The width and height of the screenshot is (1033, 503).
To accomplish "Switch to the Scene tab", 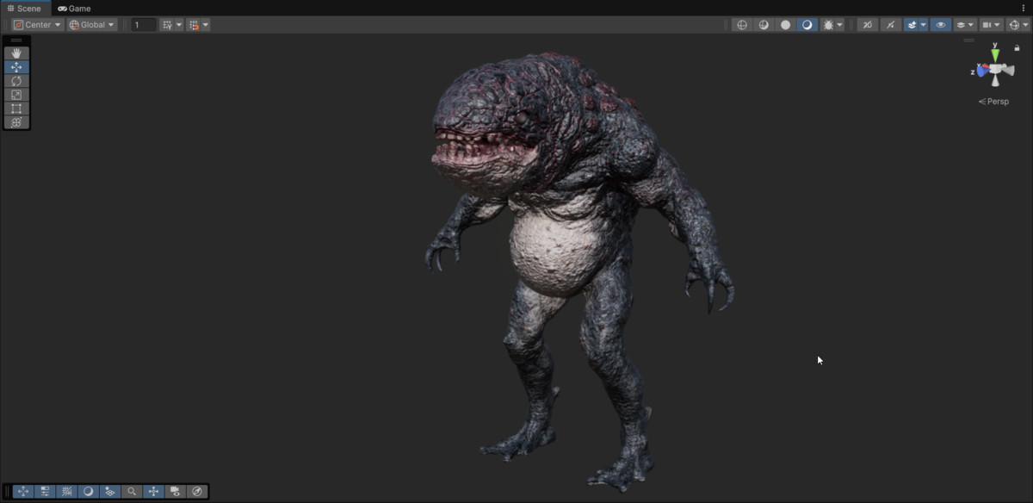I will [24, 8].
